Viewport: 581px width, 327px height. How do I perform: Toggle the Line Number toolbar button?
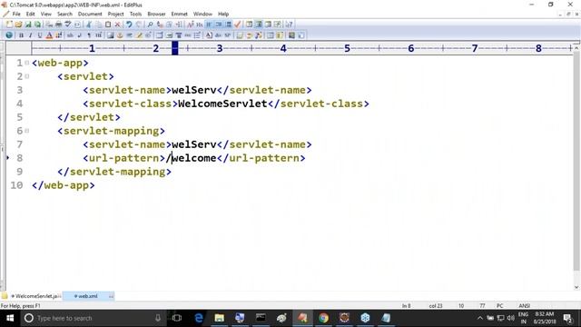219,25
